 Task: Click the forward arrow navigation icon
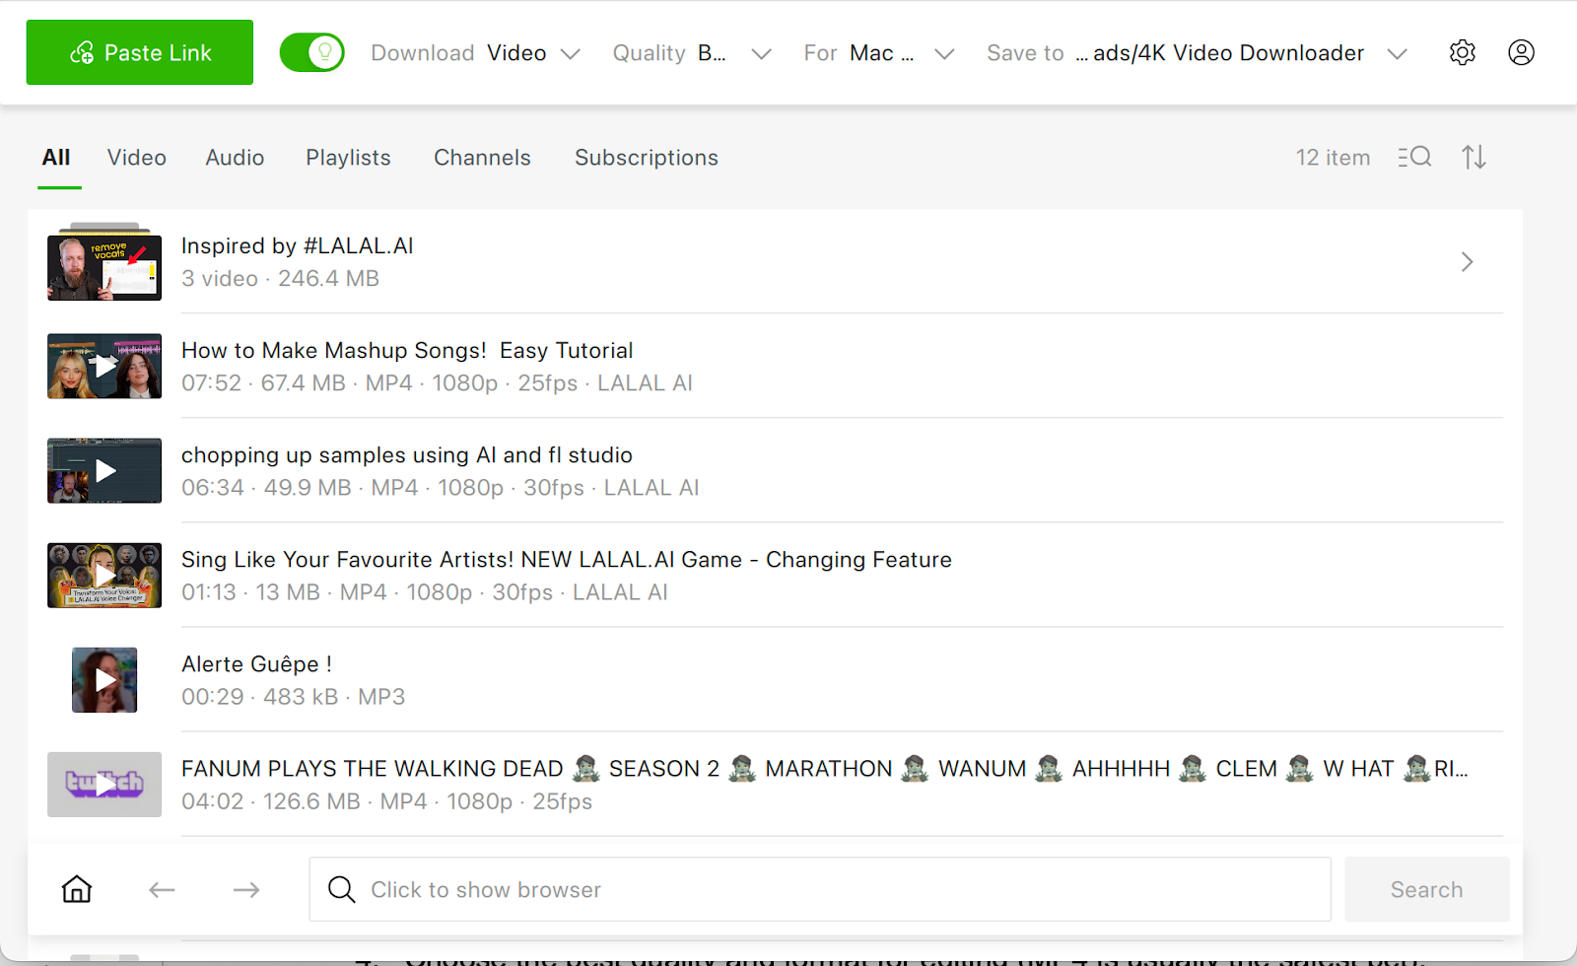point(246,889)
